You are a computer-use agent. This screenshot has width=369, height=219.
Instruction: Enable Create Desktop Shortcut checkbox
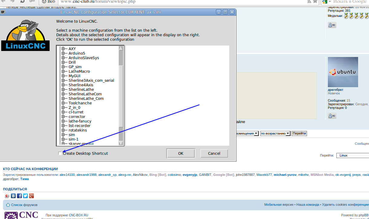click(x=60, y=153)
